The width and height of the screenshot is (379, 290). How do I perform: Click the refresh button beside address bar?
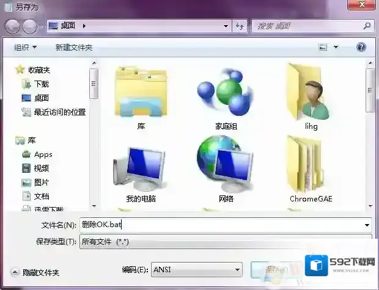pyautogui.click(x=239, y=26)
